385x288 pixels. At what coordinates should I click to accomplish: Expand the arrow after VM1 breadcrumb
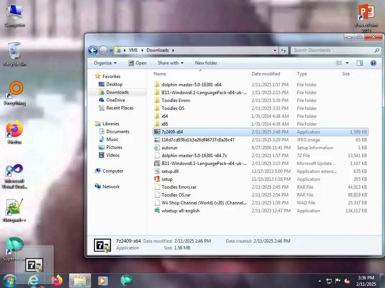point(142,50)
